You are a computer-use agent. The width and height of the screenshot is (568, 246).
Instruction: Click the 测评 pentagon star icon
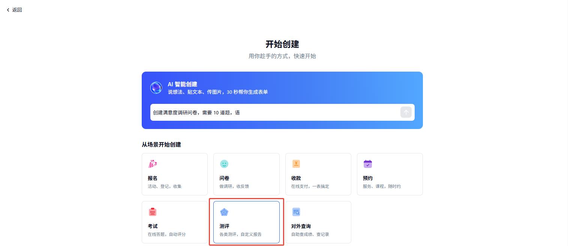coord(224,212)
